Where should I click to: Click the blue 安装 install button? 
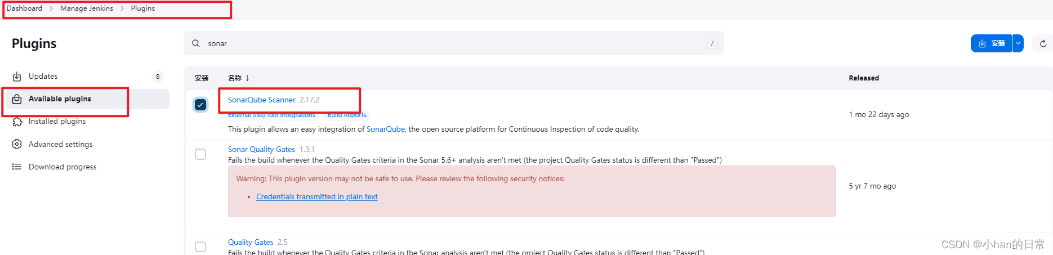point(991,43)
